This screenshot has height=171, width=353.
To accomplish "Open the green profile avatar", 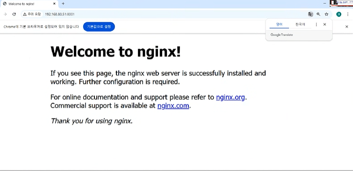I will tap(339, 14).
